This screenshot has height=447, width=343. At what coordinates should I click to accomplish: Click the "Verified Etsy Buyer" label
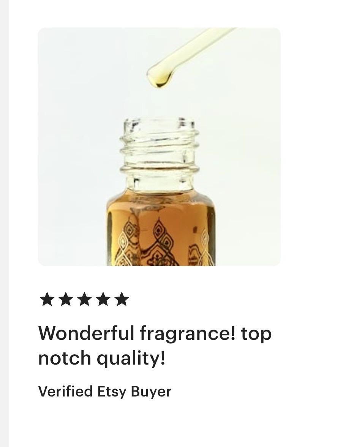coord(104,392)
